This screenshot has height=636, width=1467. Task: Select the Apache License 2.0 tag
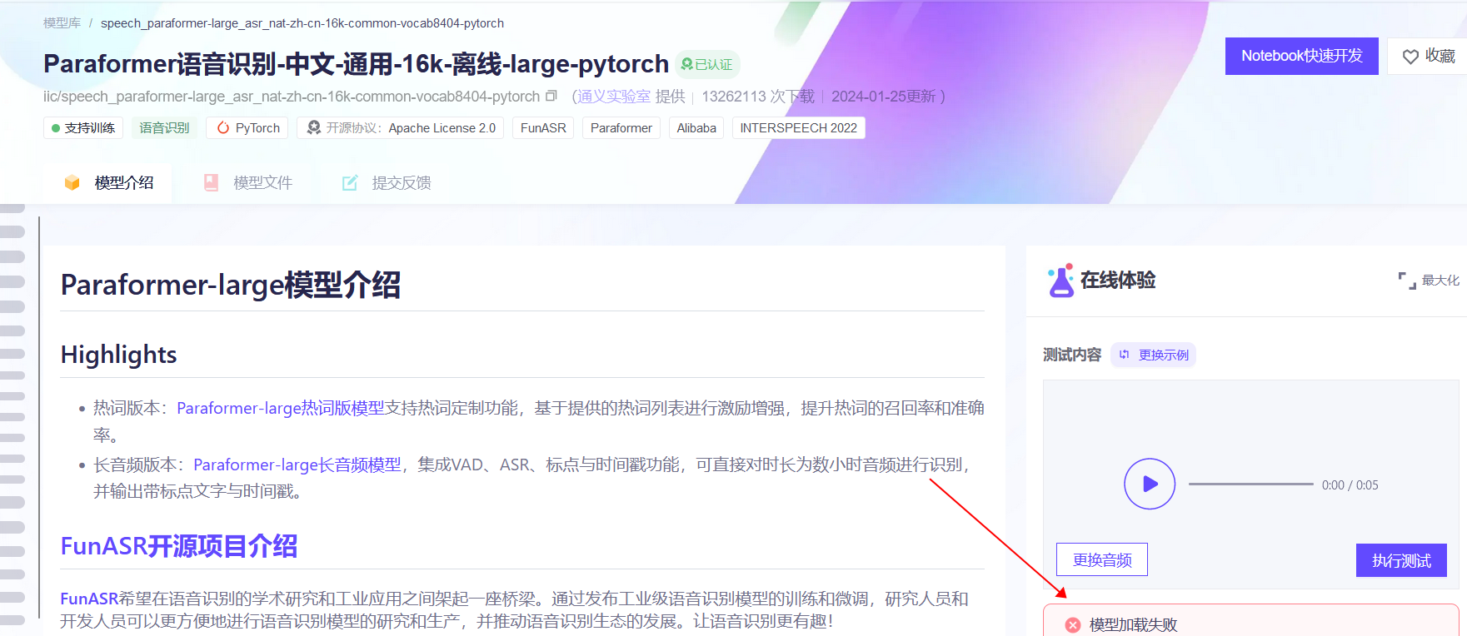pos(401,127)
